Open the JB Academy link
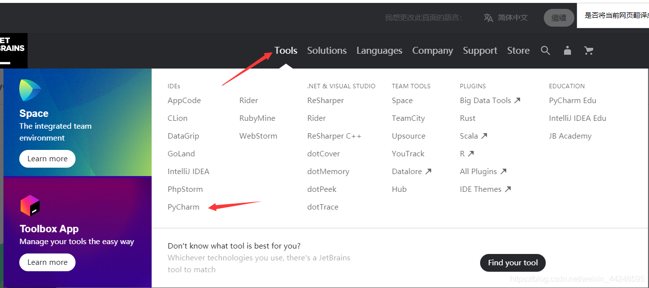This screenshot has height=288, width=649. 570,136
